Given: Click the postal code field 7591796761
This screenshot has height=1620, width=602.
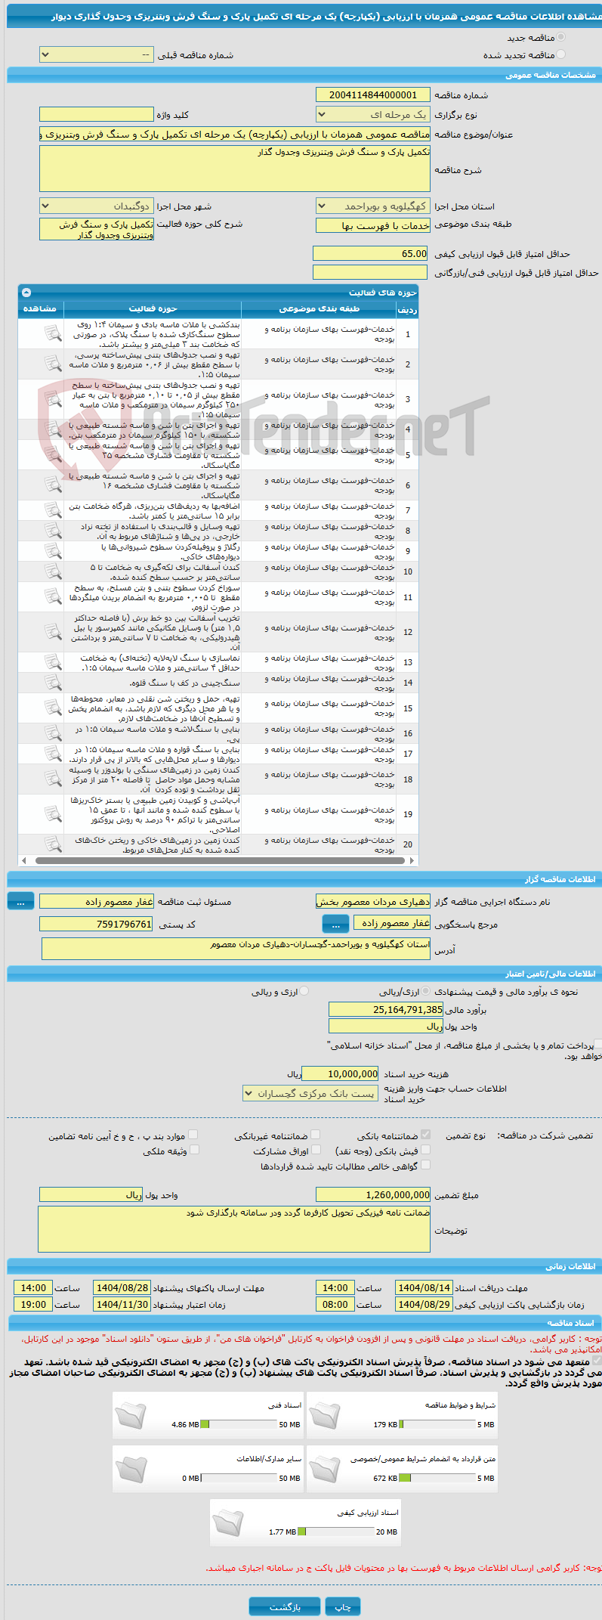Looking at the screenshot, I should [96, 924].
